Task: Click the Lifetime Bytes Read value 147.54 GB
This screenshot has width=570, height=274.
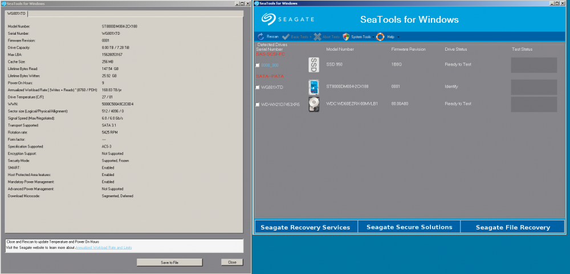Action: (110, 69)
